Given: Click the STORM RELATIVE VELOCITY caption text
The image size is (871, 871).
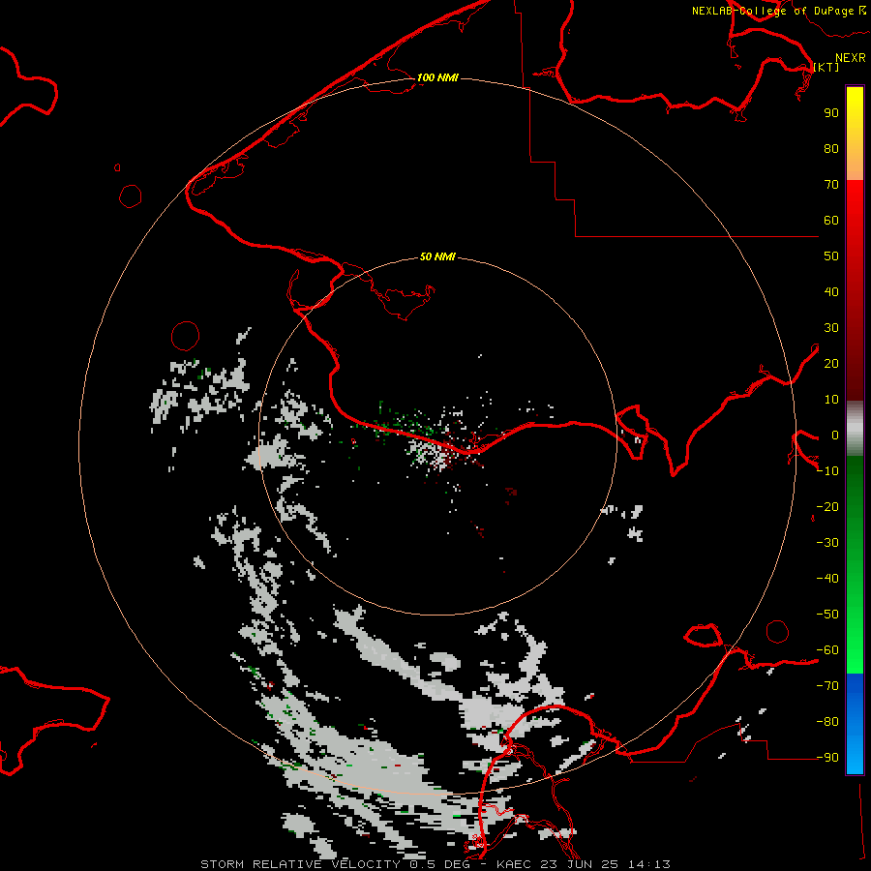Looking at the screenshot, I should 300,864.
